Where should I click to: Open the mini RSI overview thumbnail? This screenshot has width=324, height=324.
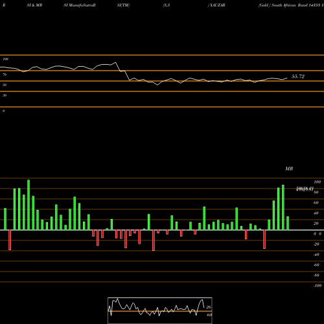pos(160,310)
